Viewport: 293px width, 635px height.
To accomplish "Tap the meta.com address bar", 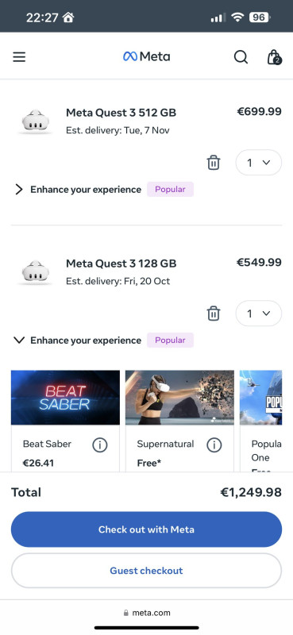I will coord(146,613).
